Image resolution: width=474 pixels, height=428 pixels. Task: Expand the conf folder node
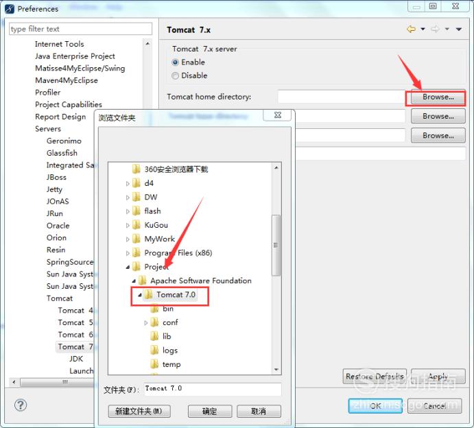(145, 323)
